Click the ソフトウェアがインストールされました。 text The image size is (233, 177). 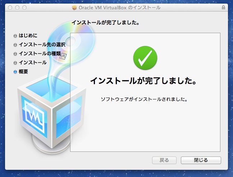(144, 99)
